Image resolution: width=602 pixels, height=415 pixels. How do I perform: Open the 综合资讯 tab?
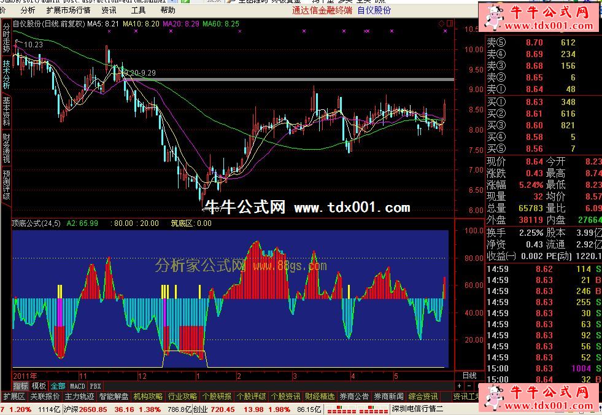click(423, 396)
